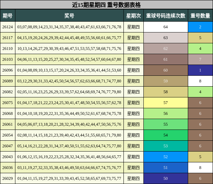Click 重号数量 value 8 in row 26036
213x184 pixels.
click(x=200, y=168)
